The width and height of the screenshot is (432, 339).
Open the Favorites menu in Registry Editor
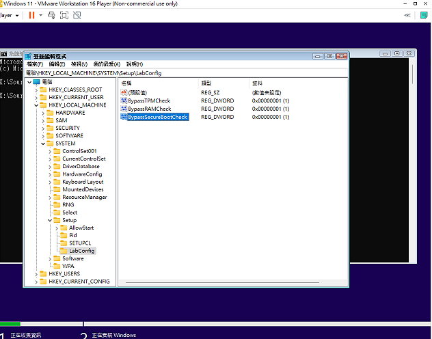pyautogui.click(x=107, y=64)
